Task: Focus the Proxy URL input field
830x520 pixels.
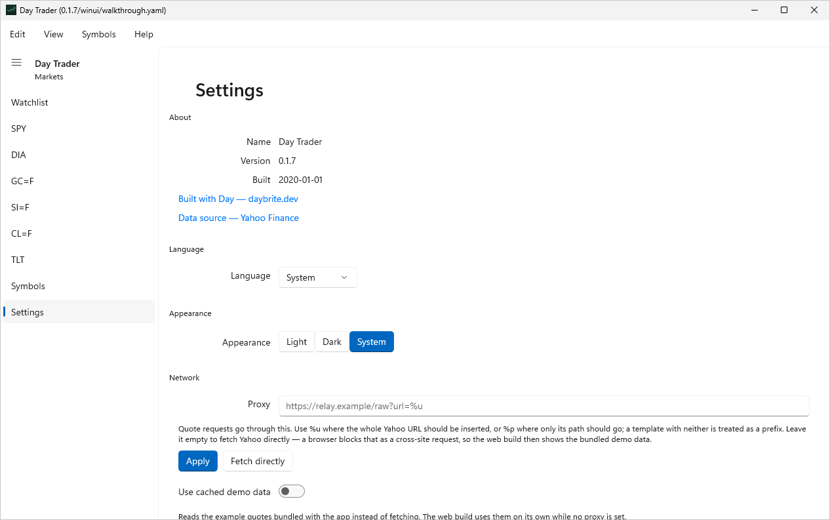Action: pos(543,406)
